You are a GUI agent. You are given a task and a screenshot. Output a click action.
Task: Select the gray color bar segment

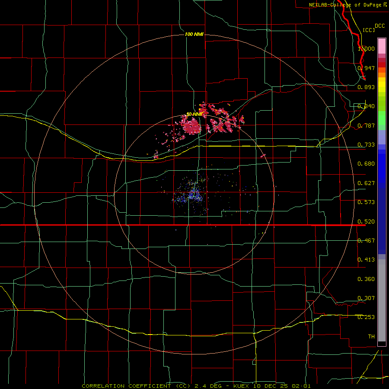pyautogui.click(x=382, y=300)
